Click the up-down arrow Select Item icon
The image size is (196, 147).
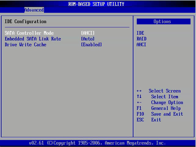(139, 96)
